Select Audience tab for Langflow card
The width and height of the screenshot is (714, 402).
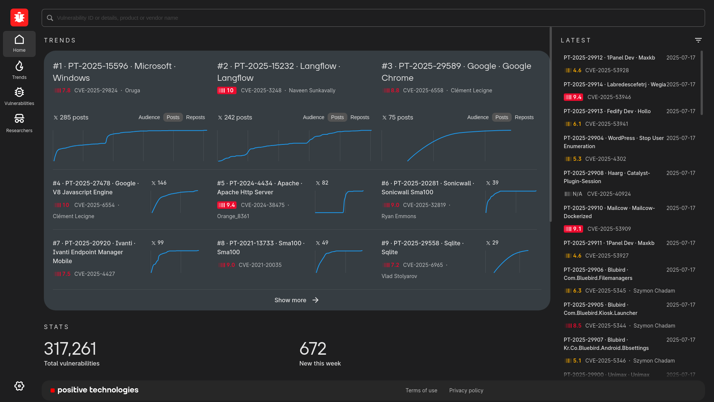(313, 117)
